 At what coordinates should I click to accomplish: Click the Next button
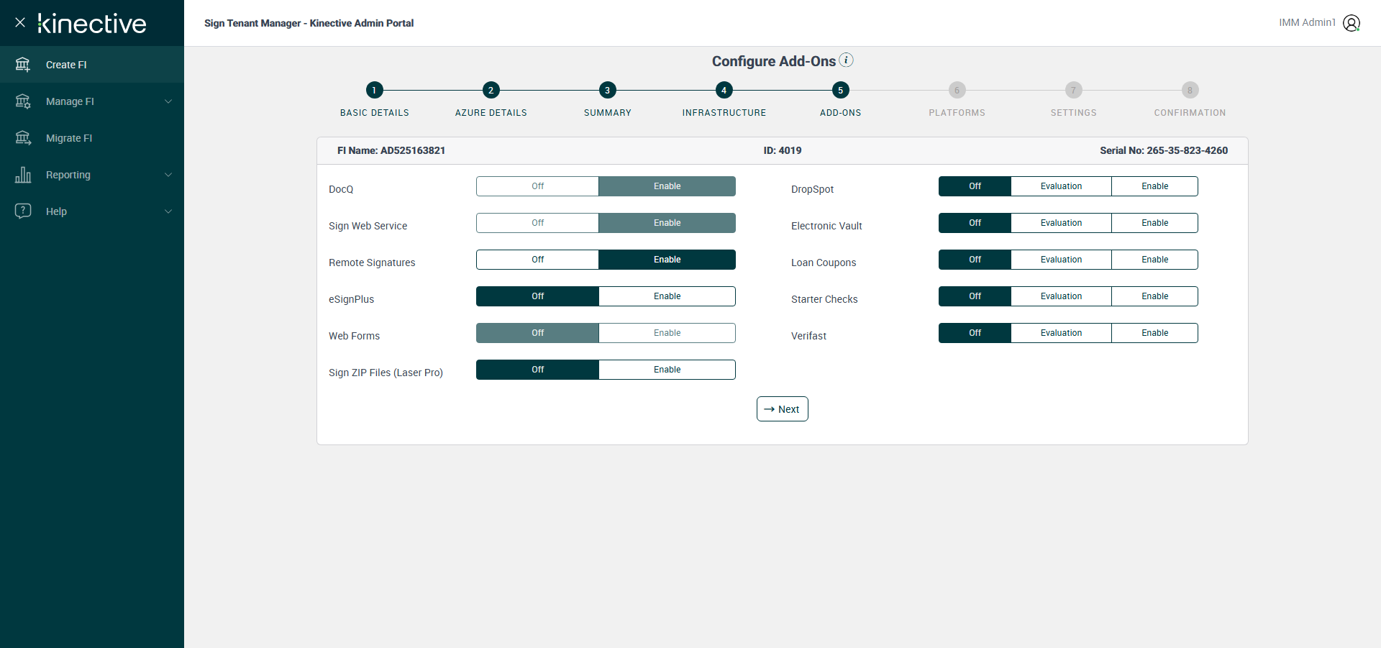click(783, 409)
